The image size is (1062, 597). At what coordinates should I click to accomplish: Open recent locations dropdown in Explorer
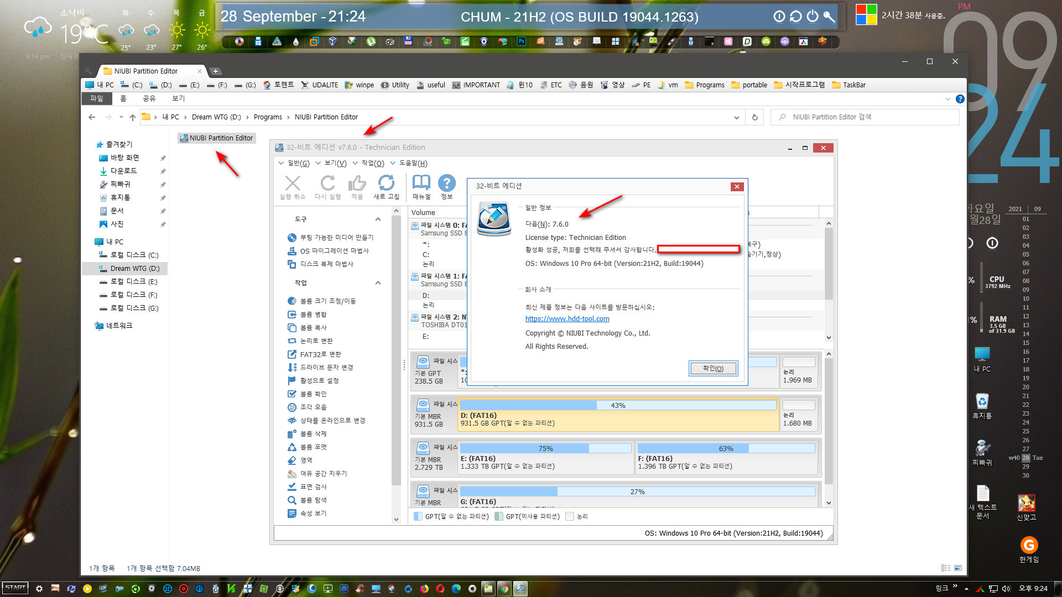(121, 117)
